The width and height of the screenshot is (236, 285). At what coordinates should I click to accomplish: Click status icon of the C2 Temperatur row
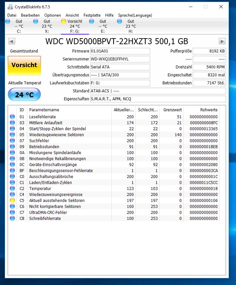(12, 188)
